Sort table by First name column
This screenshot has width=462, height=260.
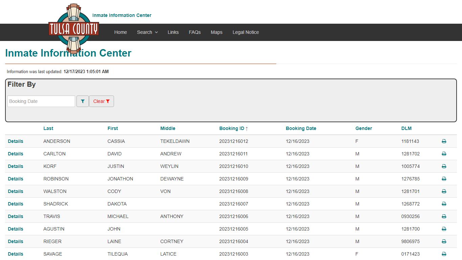coord(113,128)
